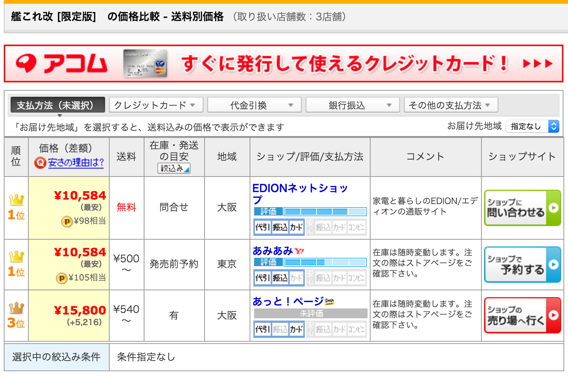The image size is (568, 378).
Task: Click the greyed 振込 icon in あっと！ページ row
Action: [280, 329]
